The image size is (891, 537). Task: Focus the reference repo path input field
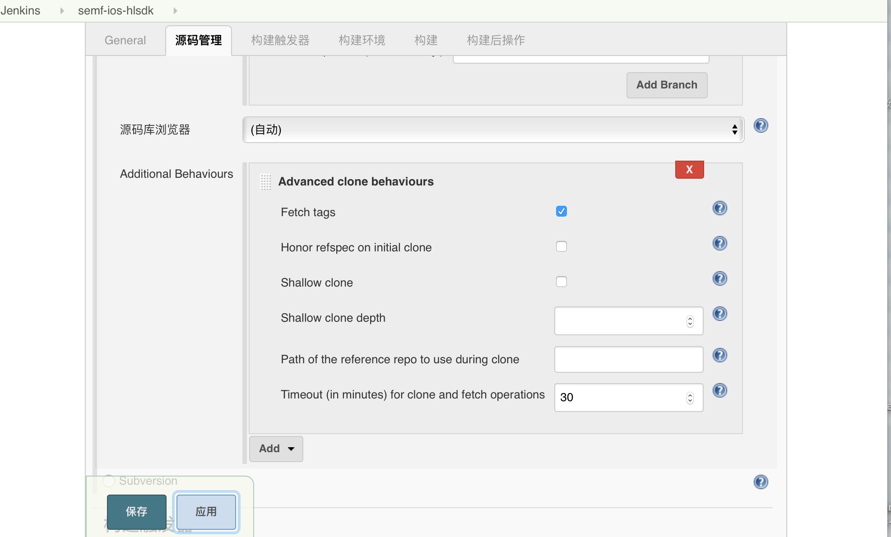pos(628,359)
